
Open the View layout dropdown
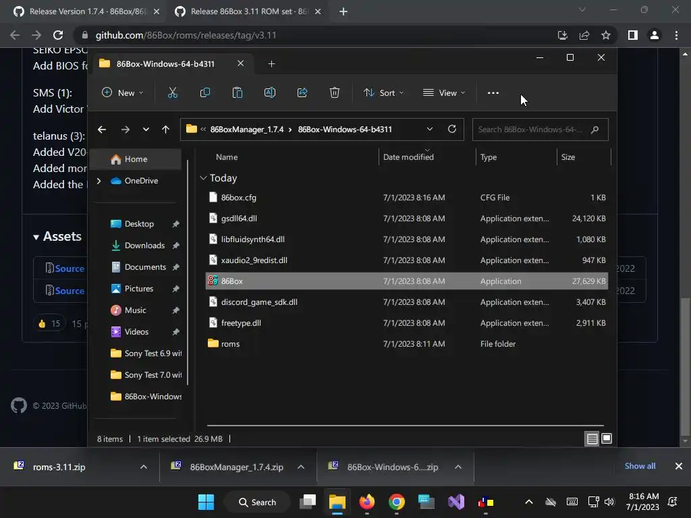[444, 93]
